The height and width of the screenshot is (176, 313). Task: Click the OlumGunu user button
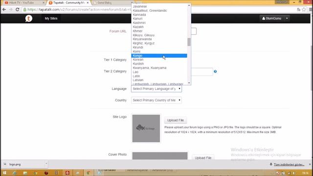coord(272,19)
